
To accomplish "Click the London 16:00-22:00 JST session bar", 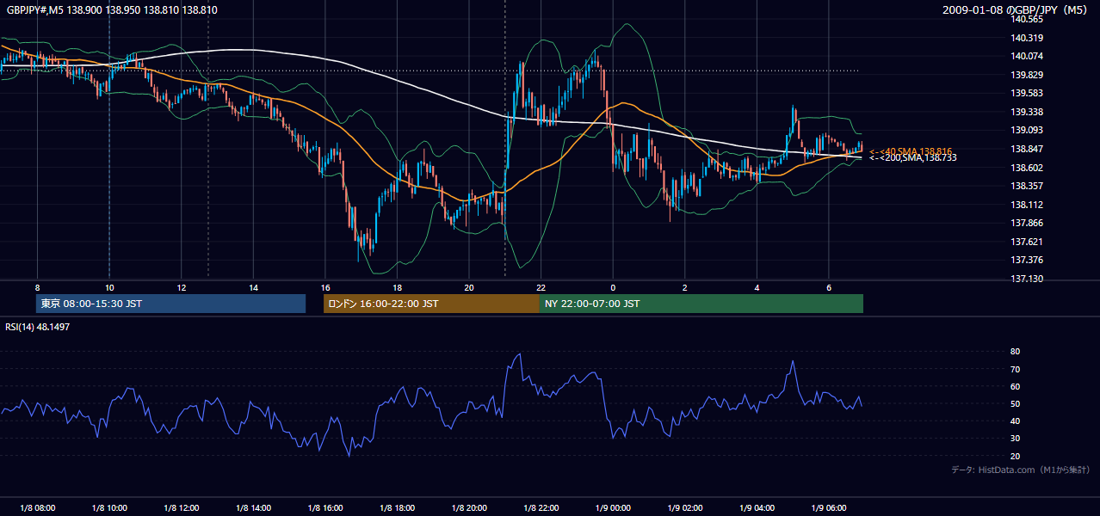I will (431, 304).
